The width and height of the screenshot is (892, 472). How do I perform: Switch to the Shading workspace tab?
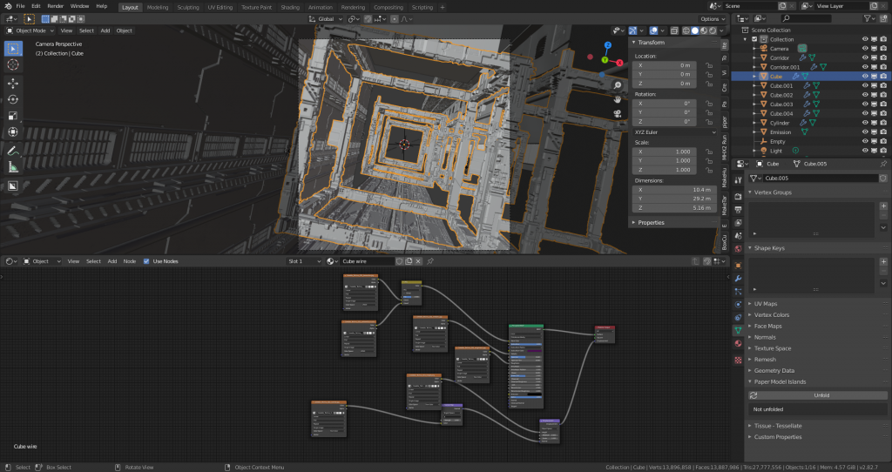290,7
